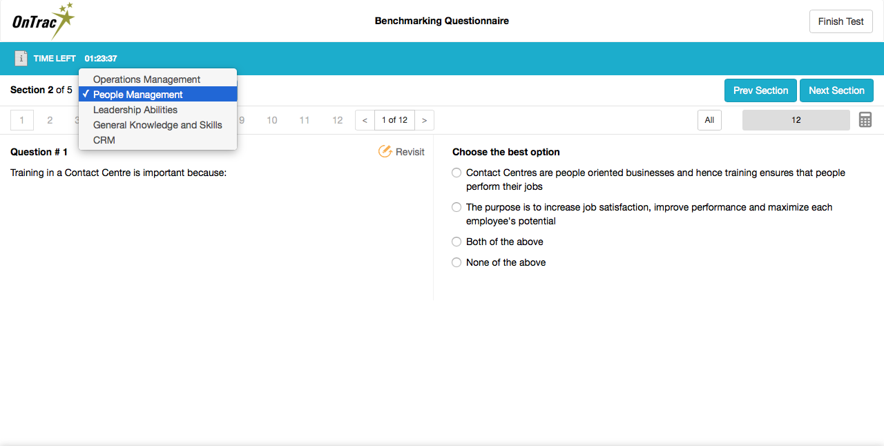Open the calculator icon
Screen dimensions: 884x446
point(865,120)
